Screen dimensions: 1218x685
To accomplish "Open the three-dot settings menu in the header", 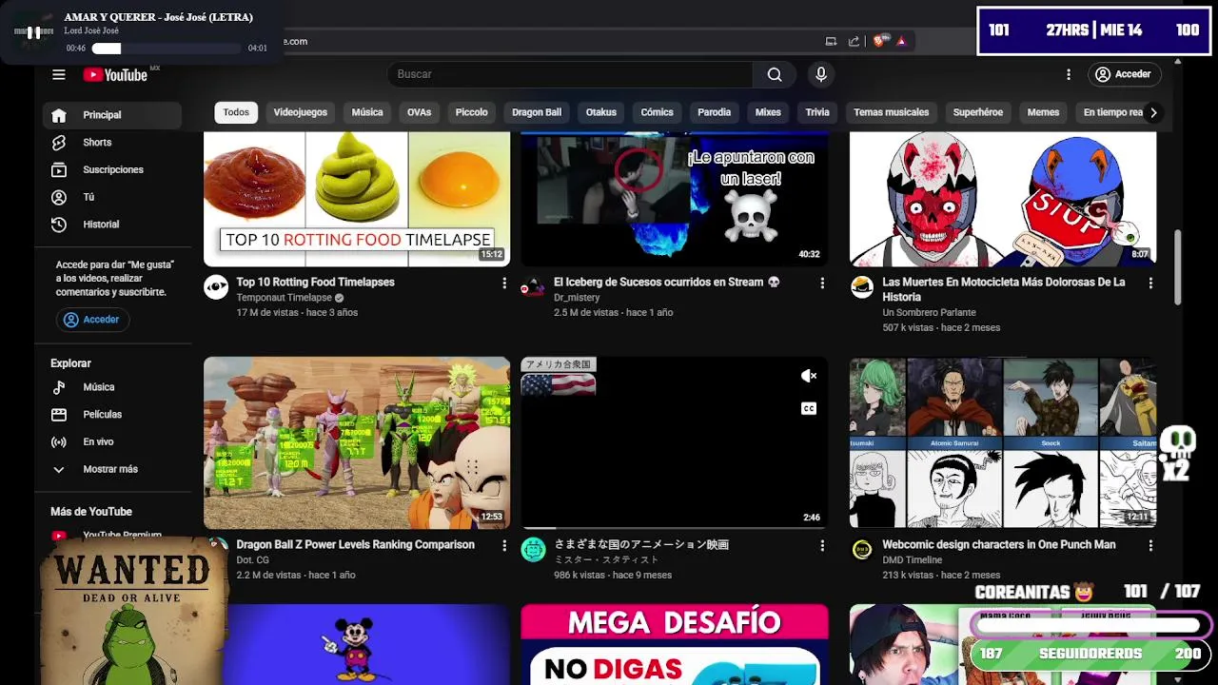I will (x=1069, y=74).
